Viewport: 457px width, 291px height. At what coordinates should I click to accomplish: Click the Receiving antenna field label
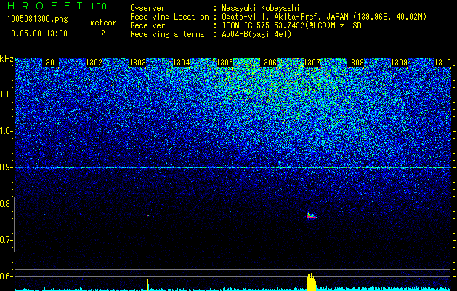167,34
